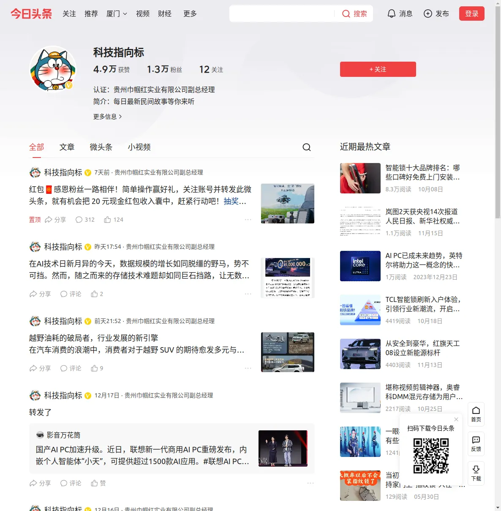Open the 科技指向标 profile avatar
Image resolution: width=501 pixels, height=511 pixels.
pyautogui.click(x=53, y=69)
